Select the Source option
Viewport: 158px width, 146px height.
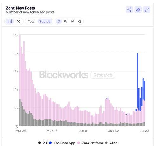coord(45,22)
